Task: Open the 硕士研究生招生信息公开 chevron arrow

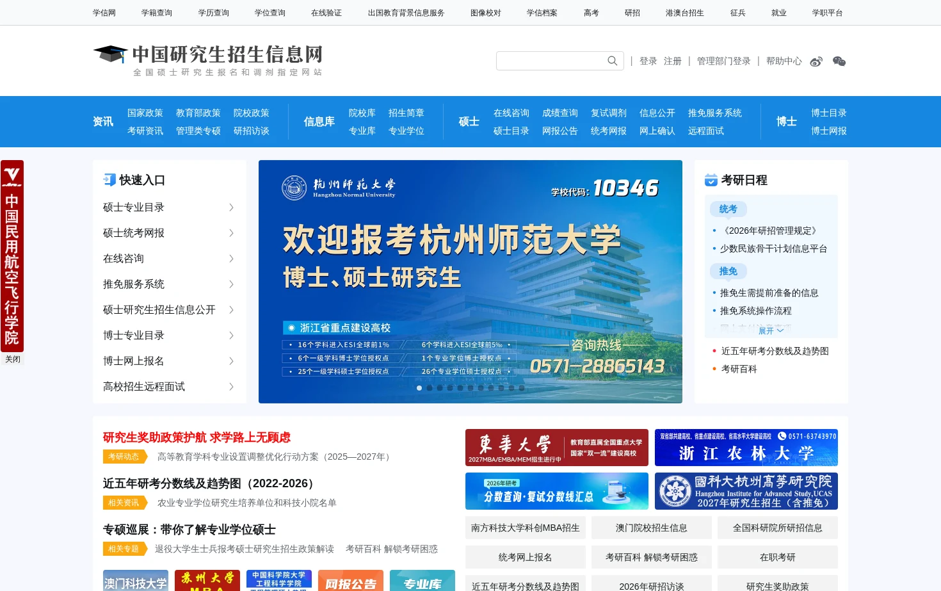Action: 231,310
